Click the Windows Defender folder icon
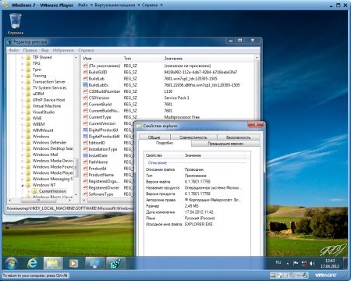Viewport: 351px width, 281px height. (28, 142)
